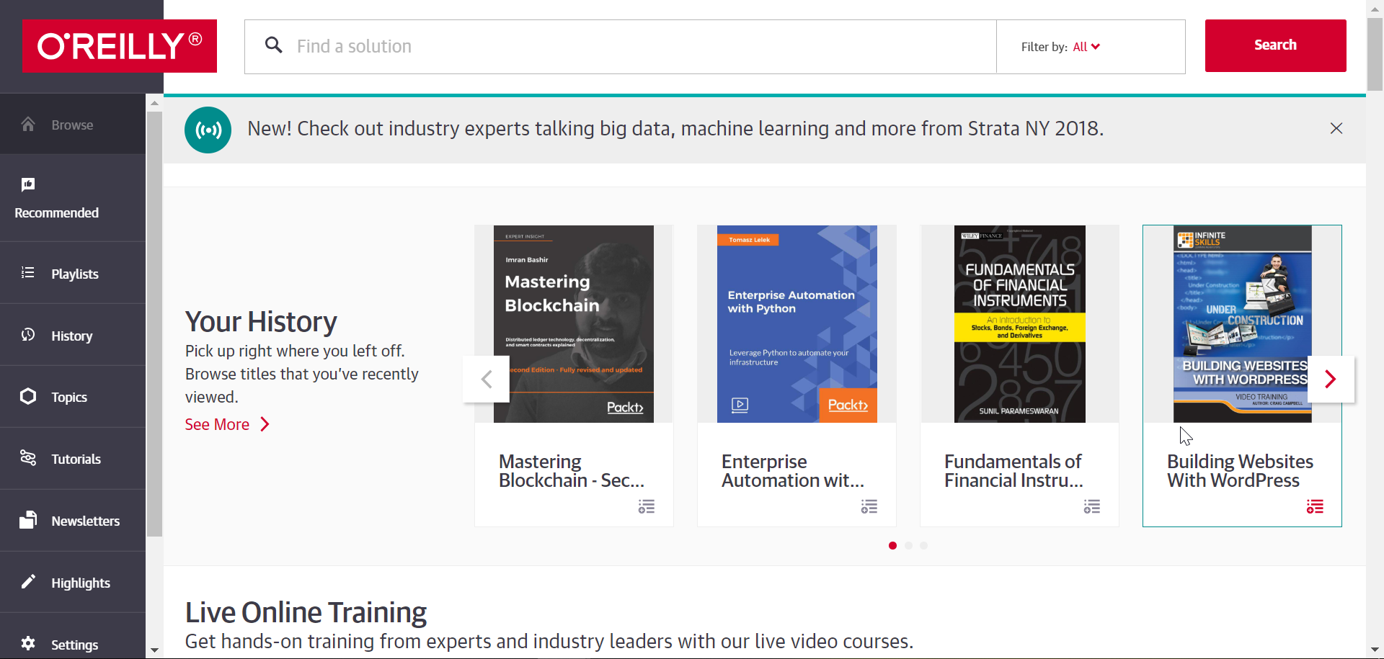This screenshot has width=1384, height=659.
Task: Click the Find a solution search field
Action: [620, 47]
